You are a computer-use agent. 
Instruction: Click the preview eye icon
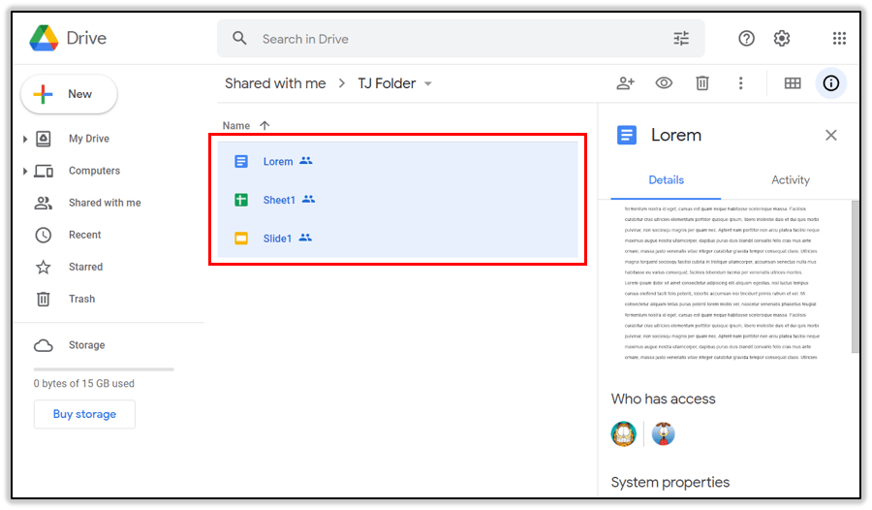(664, 83)
